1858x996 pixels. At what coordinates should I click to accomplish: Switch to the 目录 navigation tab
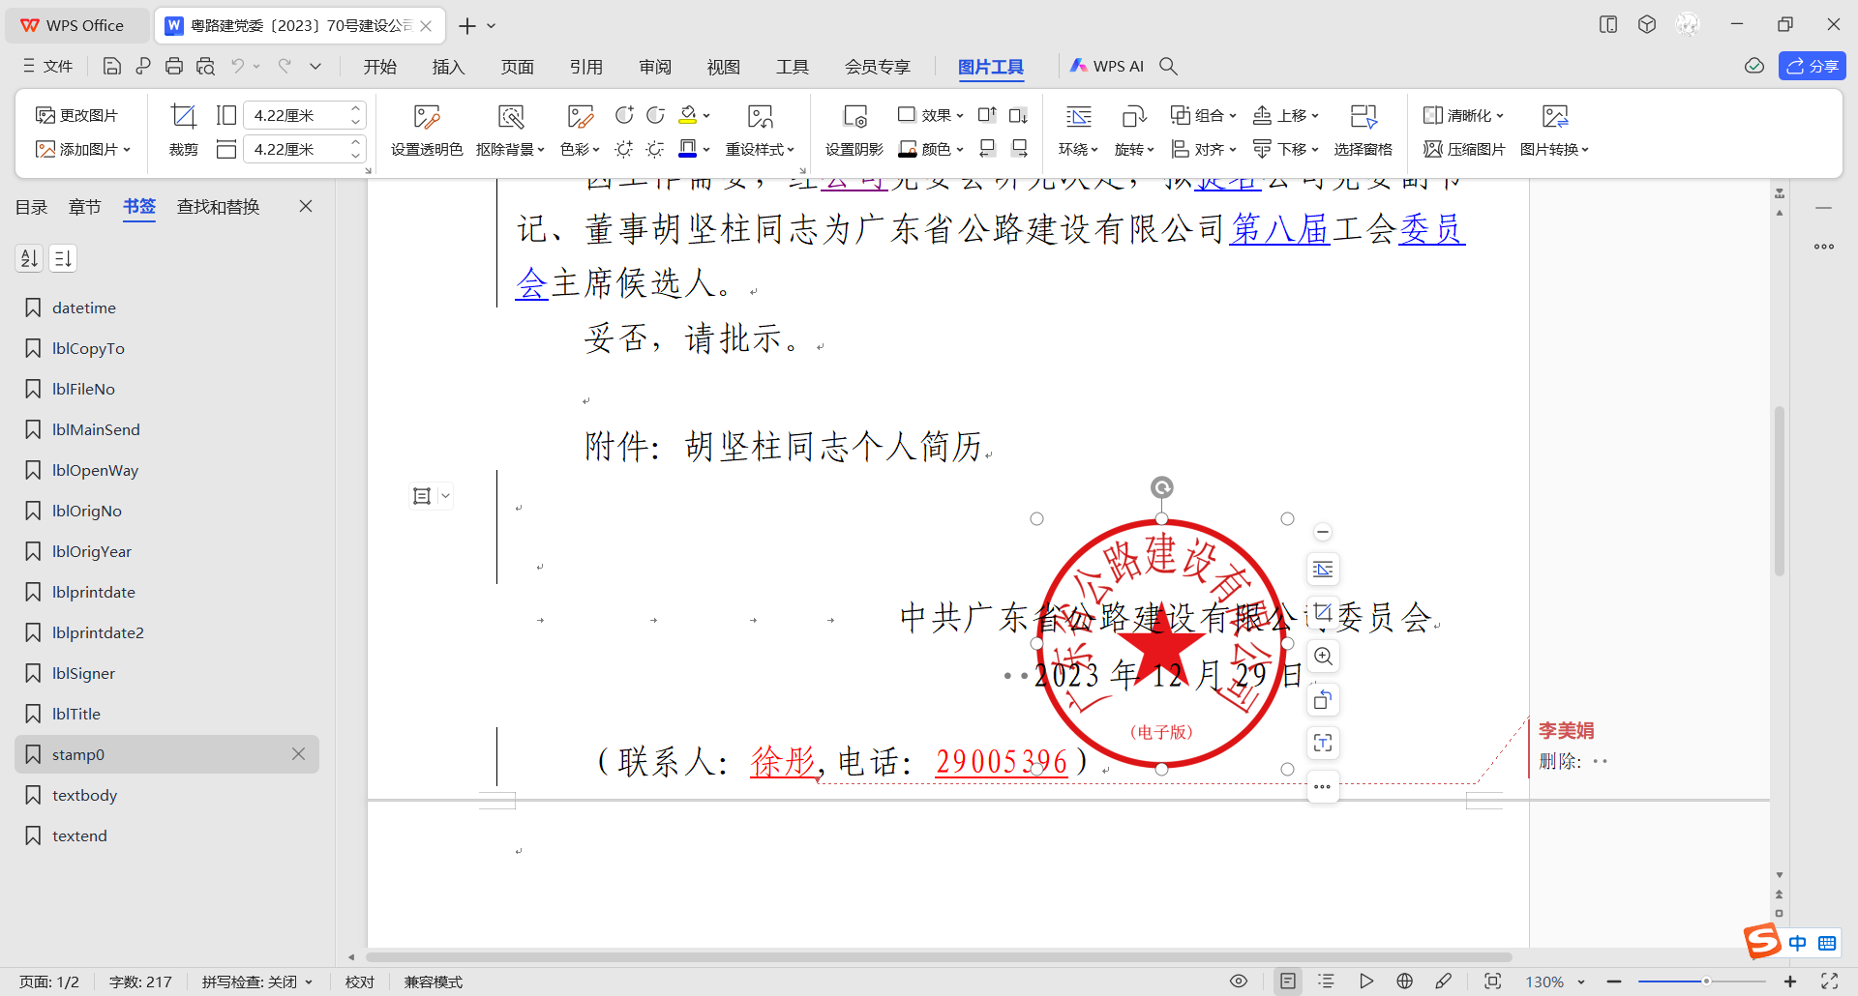pos(31,206)
